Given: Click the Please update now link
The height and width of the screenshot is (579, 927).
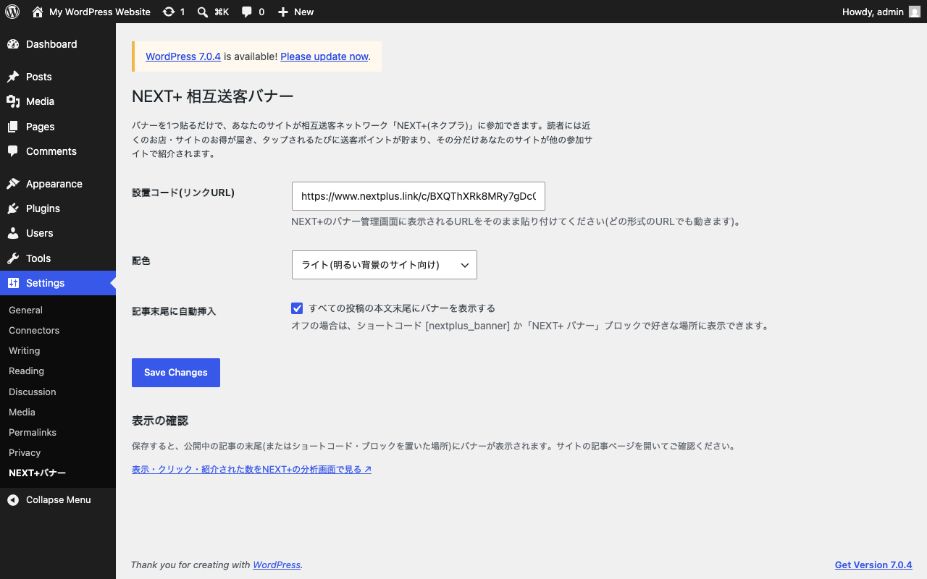Looking at the screenshot, I should pyautogui.click(x=324, y=56).
